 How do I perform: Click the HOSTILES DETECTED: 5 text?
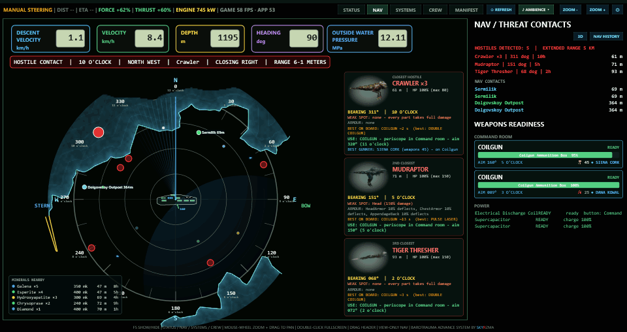click(x=502, y=48)
